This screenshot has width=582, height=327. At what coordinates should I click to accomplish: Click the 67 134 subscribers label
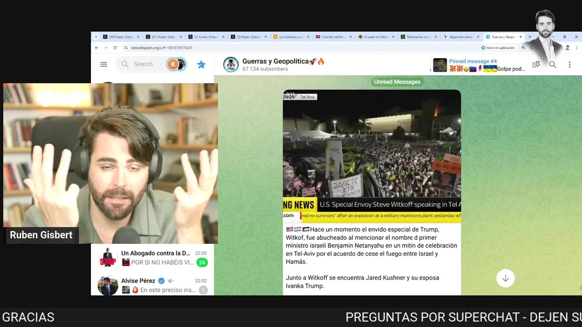(265, 69)
